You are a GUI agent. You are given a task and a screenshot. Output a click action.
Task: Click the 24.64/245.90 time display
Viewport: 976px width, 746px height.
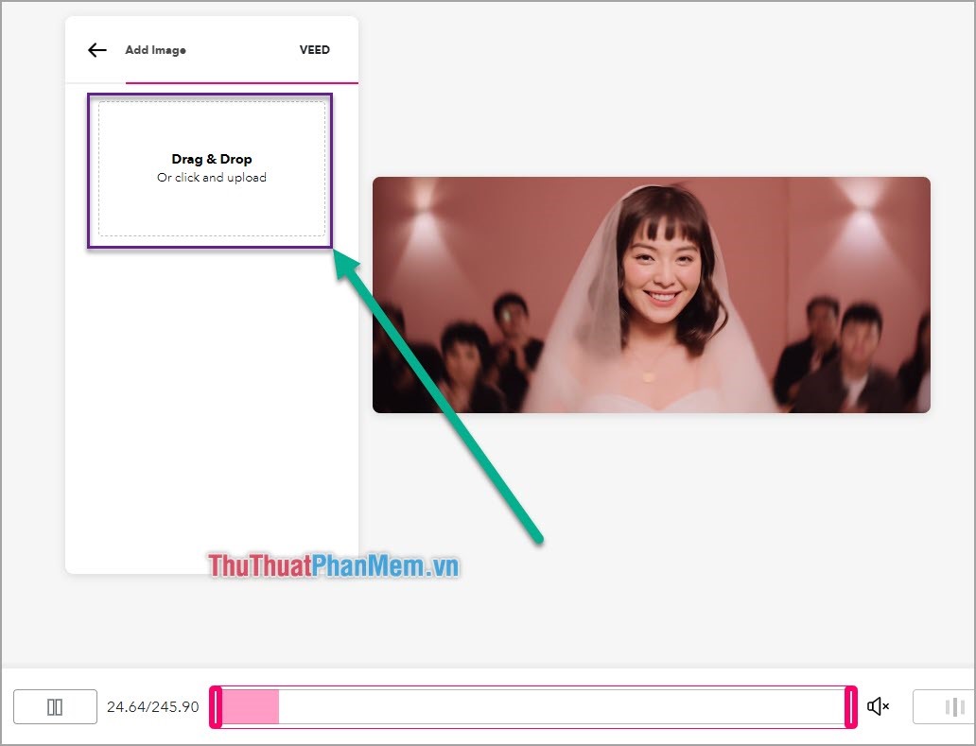pos(154,706)
